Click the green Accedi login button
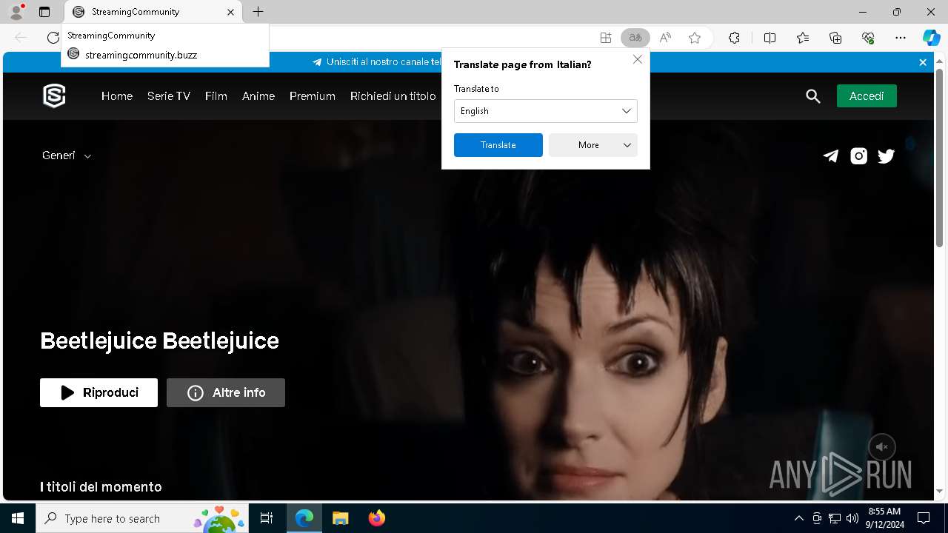This screenshot has width=948, height=533. click(x=867, y=96)
